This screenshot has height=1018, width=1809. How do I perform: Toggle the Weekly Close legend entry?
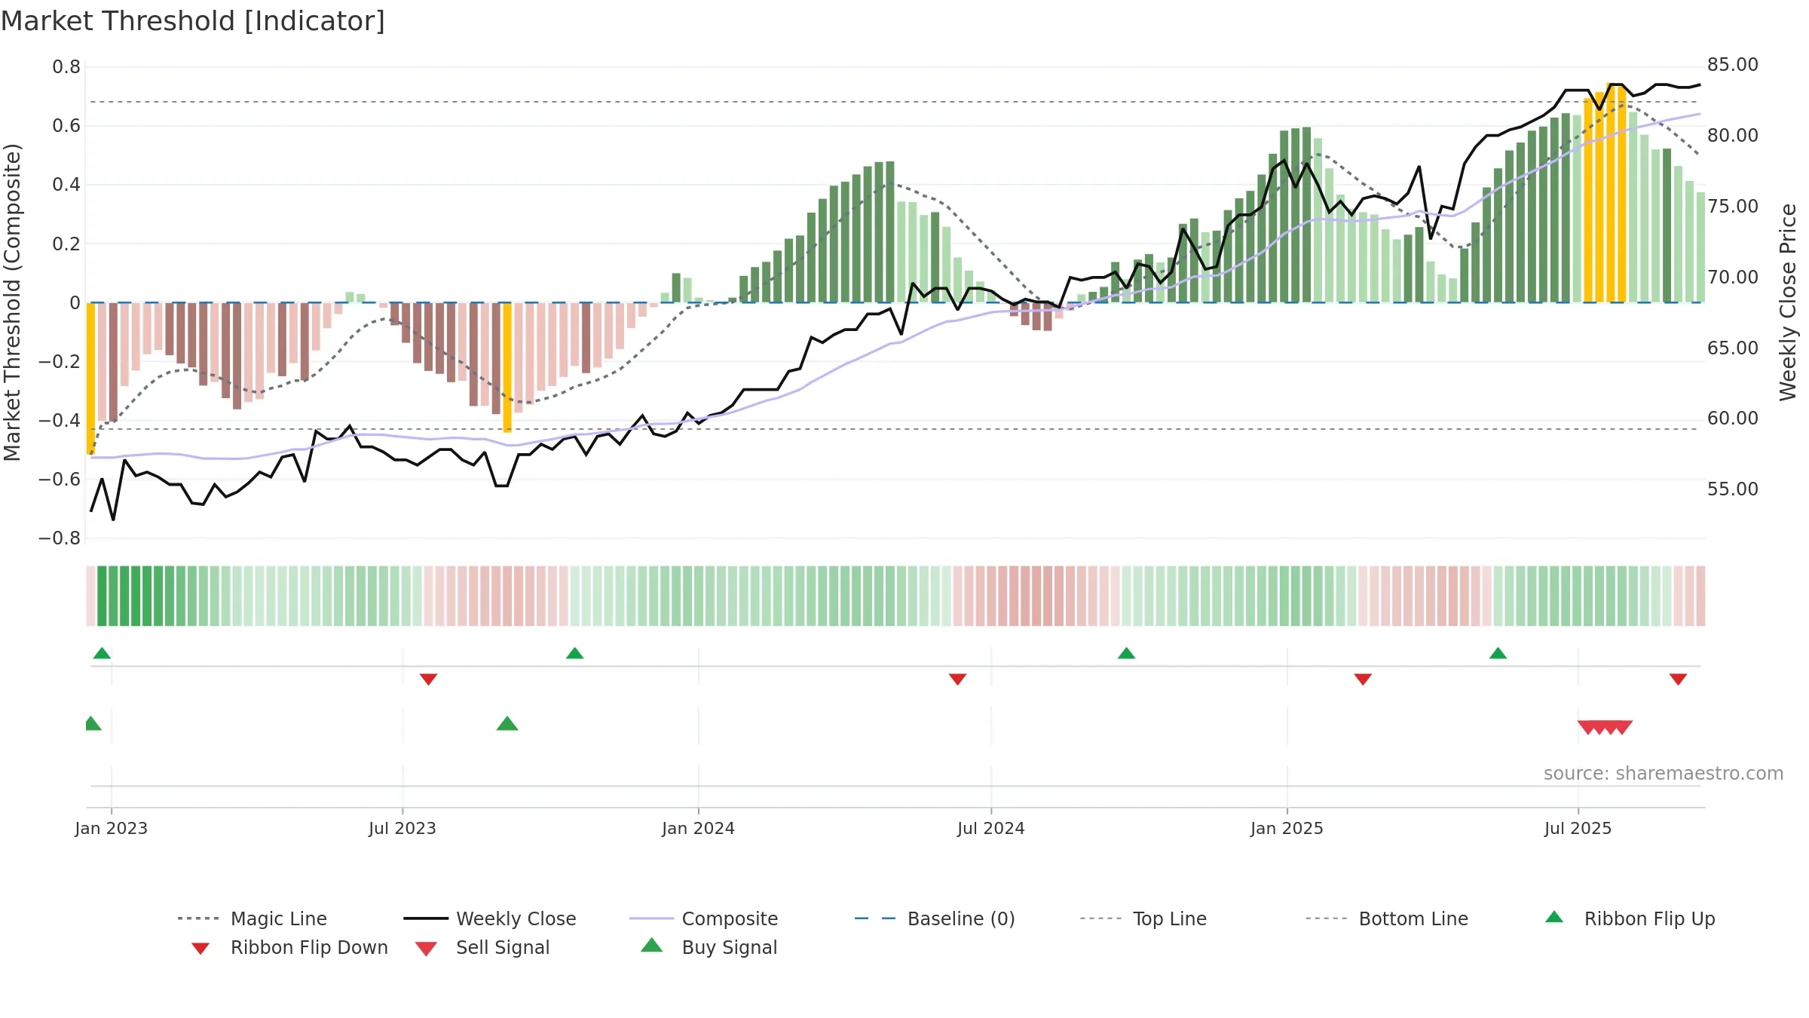(490, 918)
